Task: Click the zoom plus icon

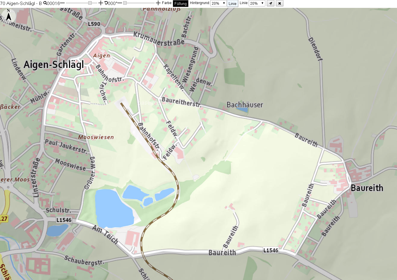Action: pyautogui.click(x=100, y=3)
